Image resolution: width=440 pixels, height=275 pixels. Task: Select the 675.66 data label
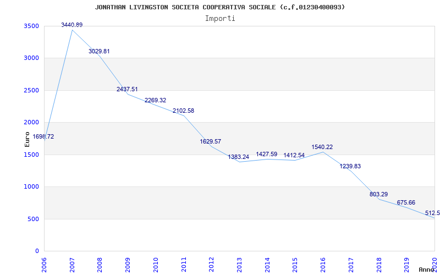406,202
